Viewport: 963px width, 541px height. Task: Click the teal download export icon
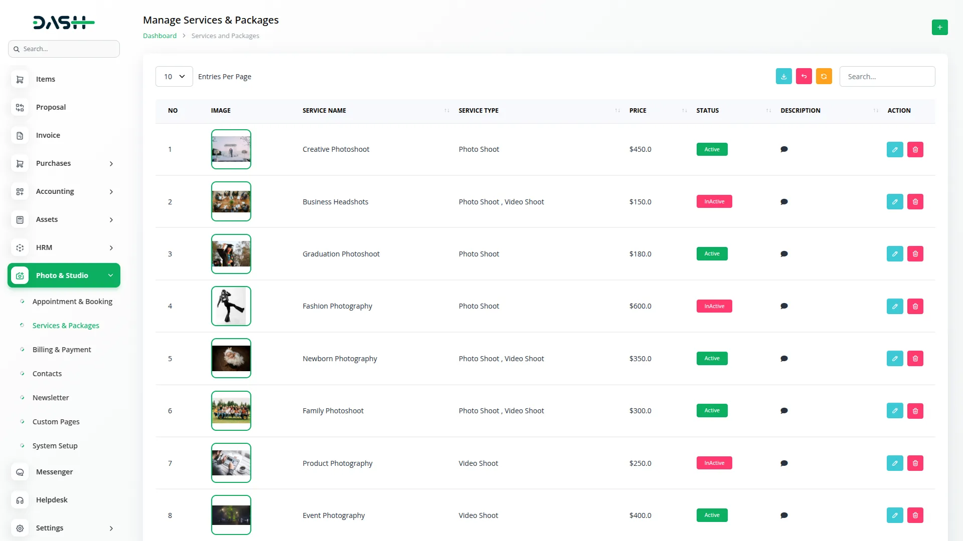coord(783,76)
